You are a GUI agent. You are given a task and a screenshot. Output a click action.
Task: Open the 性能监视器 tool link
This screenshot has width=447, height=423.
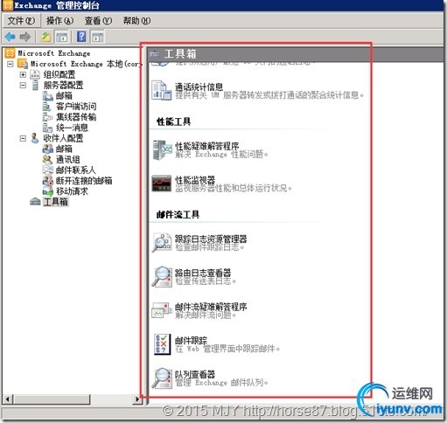coord(195,180)
